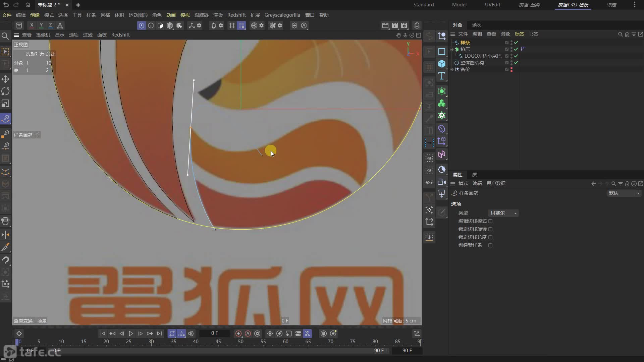Click the attributes back arrow

click(x=593, y=184)
